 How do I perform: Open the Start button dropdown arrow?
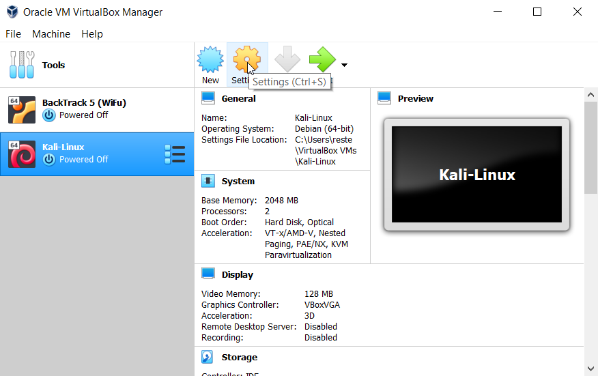(x=344, y=66)
